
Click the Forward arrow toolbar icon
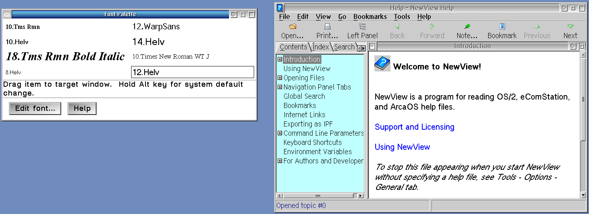[x=432, y=27]
